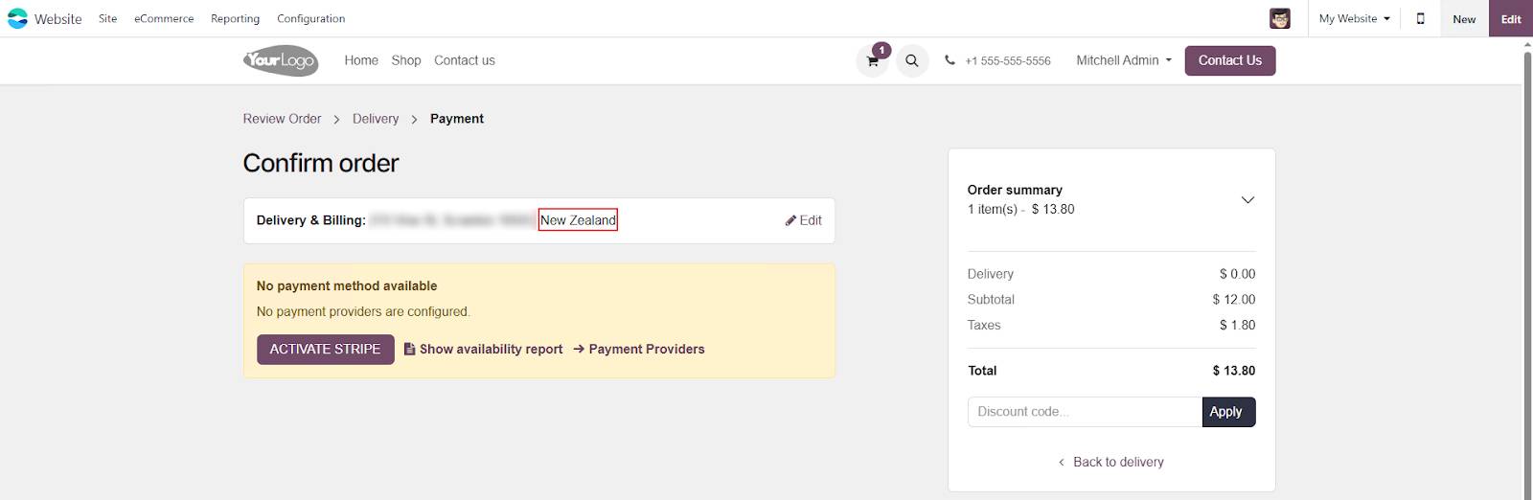This screenshot has width=1533, height=500.
Task: Open the Reporting menu
Action: [235, 18]
